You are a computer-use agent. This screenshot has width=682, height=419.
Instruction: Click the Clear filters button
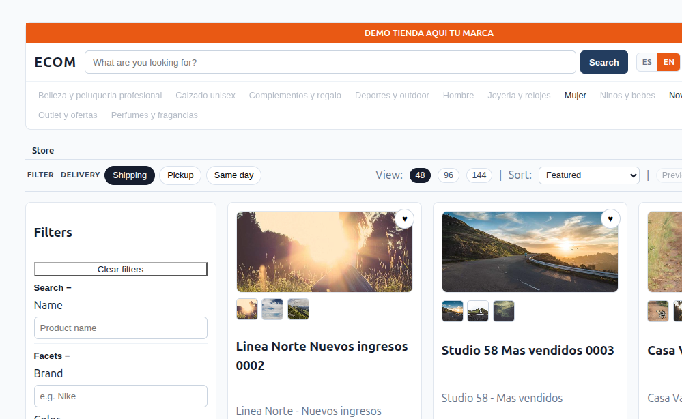click(x=120, y=269)
